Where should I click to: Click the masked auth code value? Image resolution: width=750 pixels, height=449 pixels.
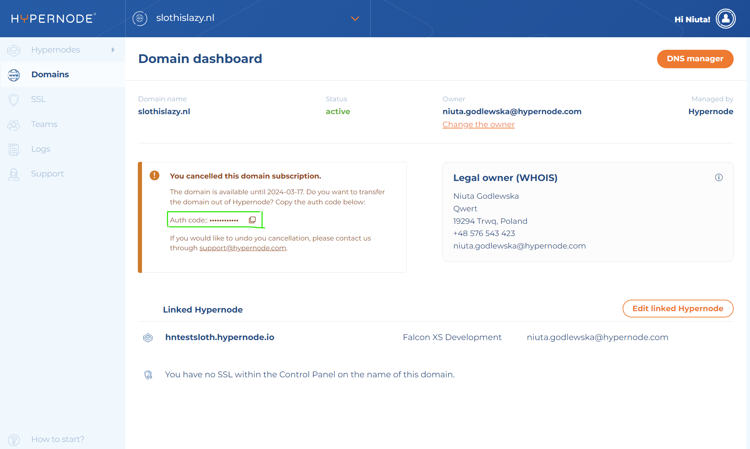pyautogui.click(x=224, y=220)
